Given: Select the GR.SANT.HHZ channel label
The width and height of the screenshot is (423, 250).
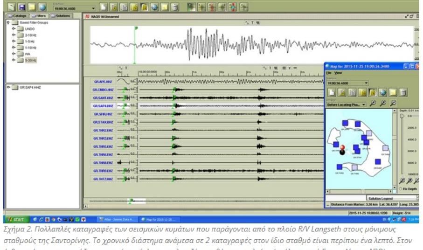Looking at the screenshot, I should 103,97.
